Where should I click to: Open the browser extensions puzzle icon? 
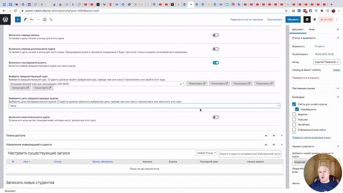322,11
